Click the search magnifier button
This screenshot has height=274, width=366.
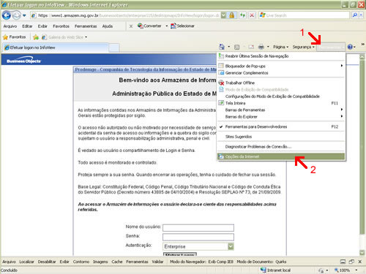(x=354, y=15)
